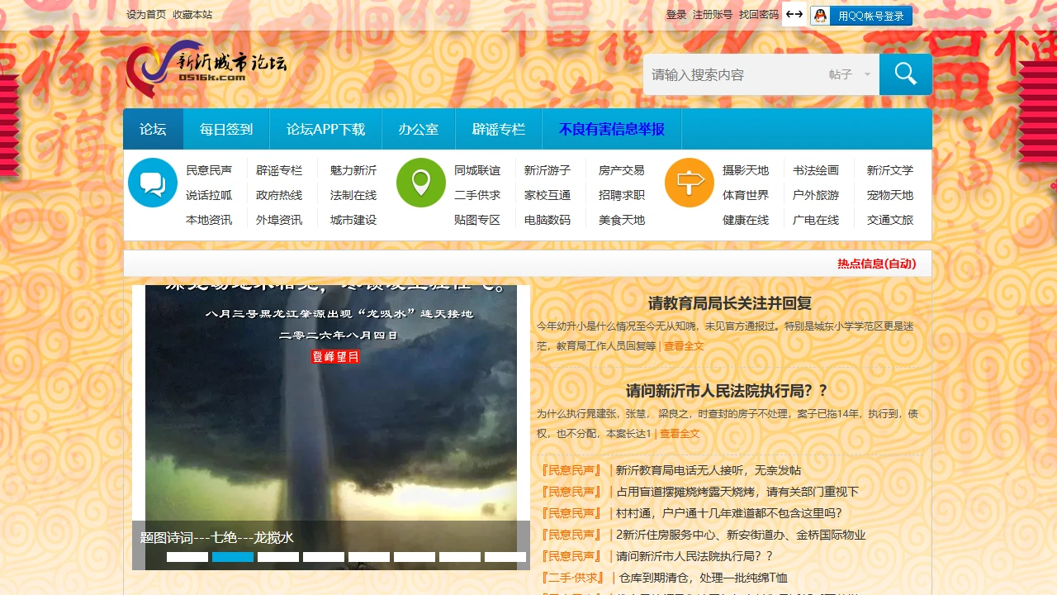Open the 二手供求 board
Image resolution: width=1057 pixels, height=595 pixels.
[477, 195]
